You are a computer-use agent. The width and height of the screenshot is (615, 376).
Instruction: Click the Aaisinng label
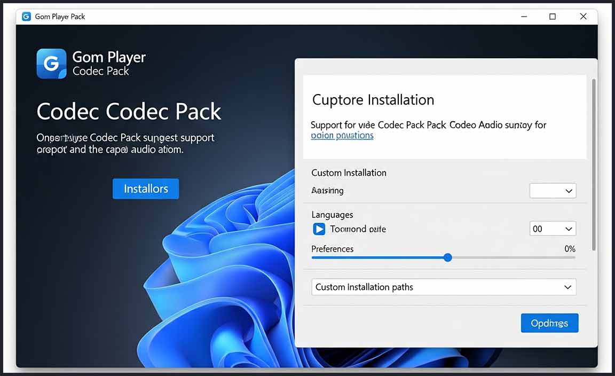click(327, 191)
